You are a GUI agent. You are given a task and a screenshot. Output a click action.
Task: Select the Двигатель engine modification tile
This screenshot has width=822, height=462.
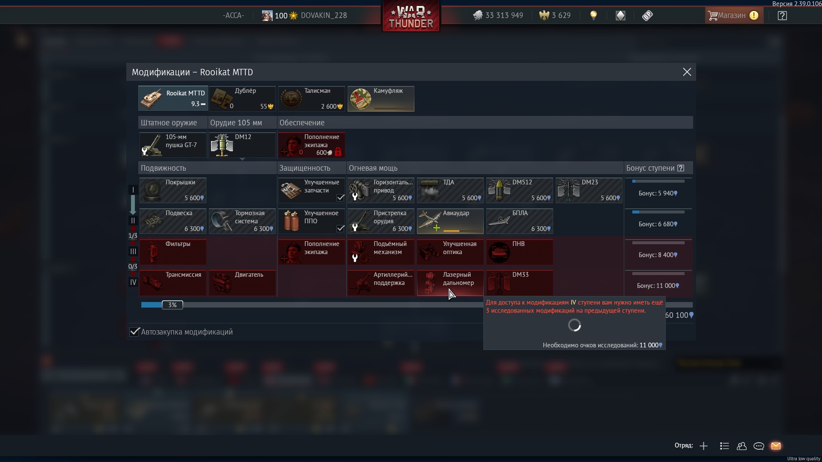coord(242,283)
